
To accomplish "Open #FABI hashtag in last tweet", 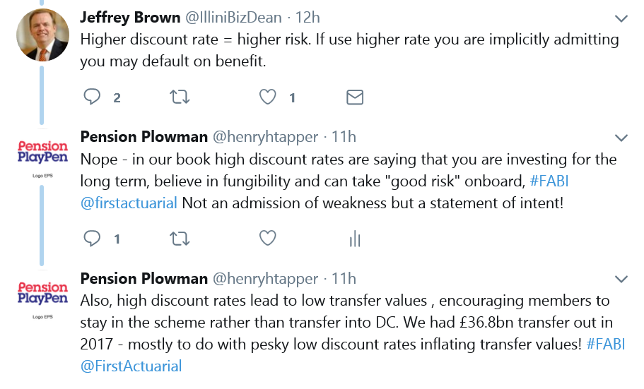I will pos(605,344).
